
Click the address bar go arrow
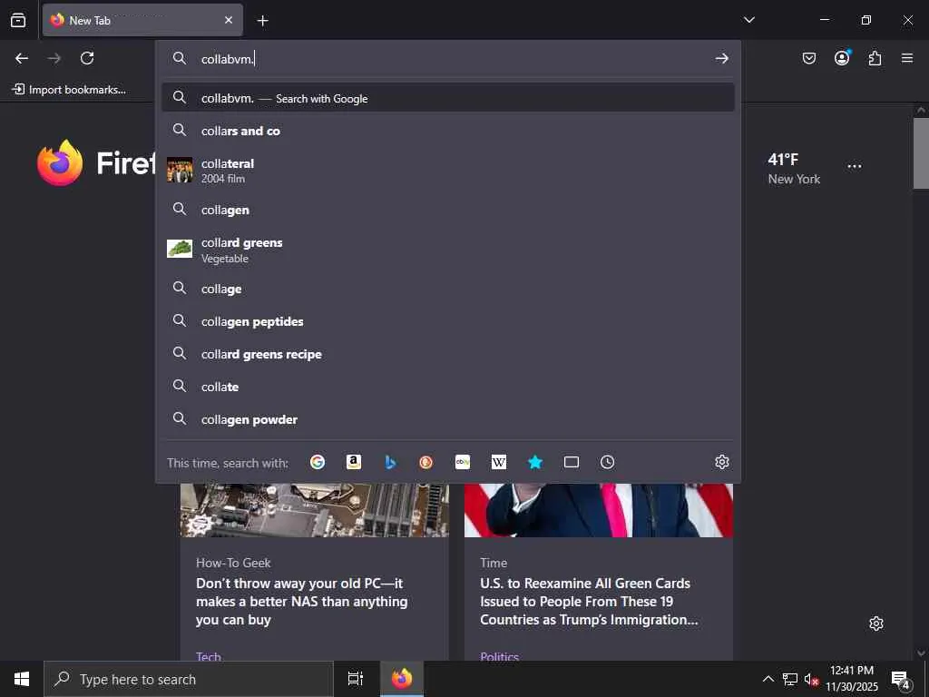[x=721, y=58]
